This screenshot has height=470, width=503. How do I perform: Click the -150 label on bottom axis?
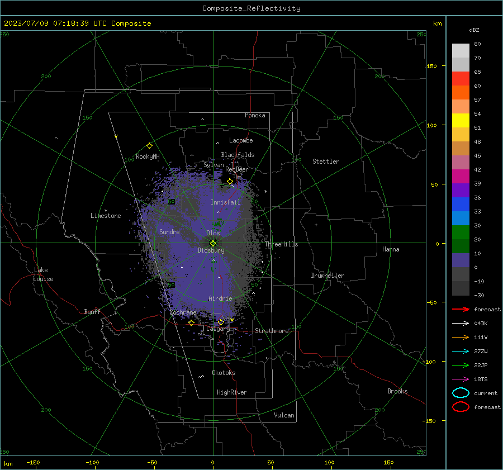(x=33, y=462)
